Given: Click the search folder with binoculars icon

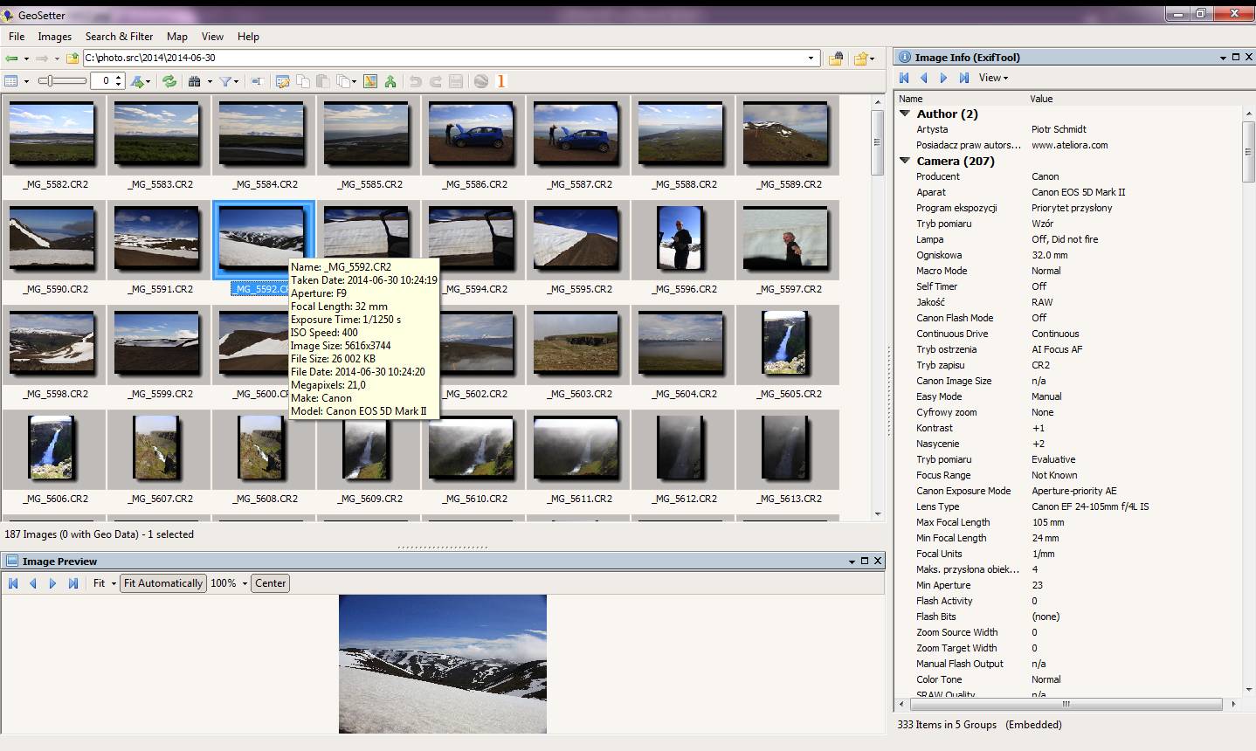Looking at the screenshot, I should [836, 59].
